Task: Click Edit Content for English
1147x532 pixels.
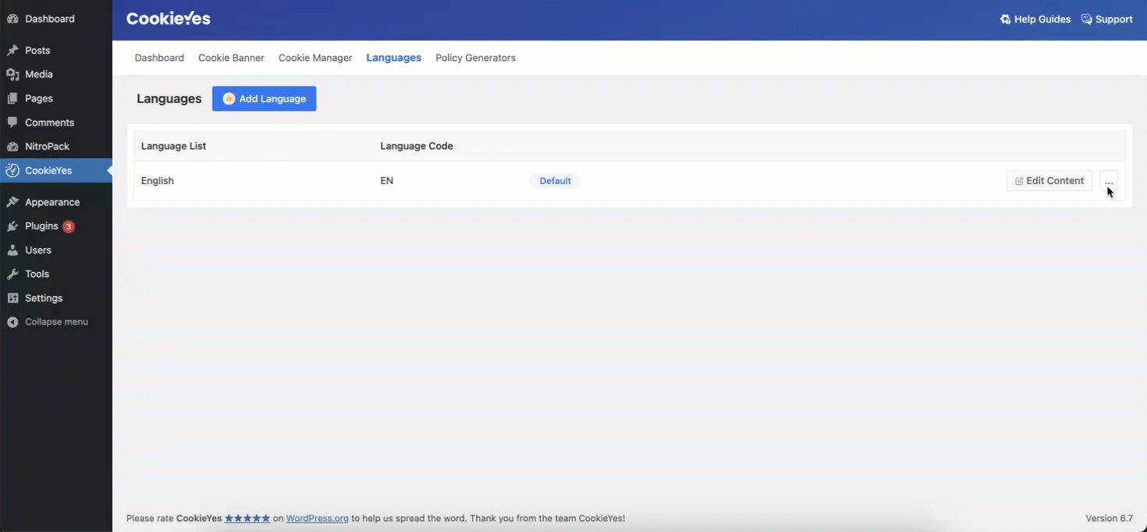Action: pyautogui.click(x=1049, y=181)
